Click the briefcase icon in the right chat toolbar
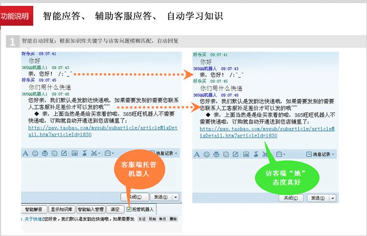Viewport: 367px width, 236px height. coord(279,155)
